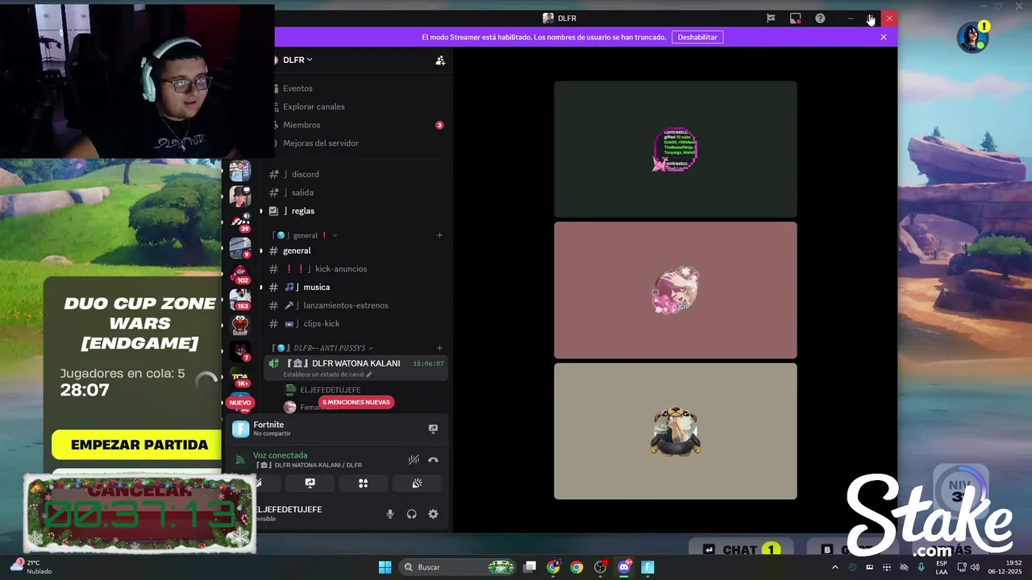Open CHAT in the Fortnite window
1032x580 pixels.
[739, 549]
